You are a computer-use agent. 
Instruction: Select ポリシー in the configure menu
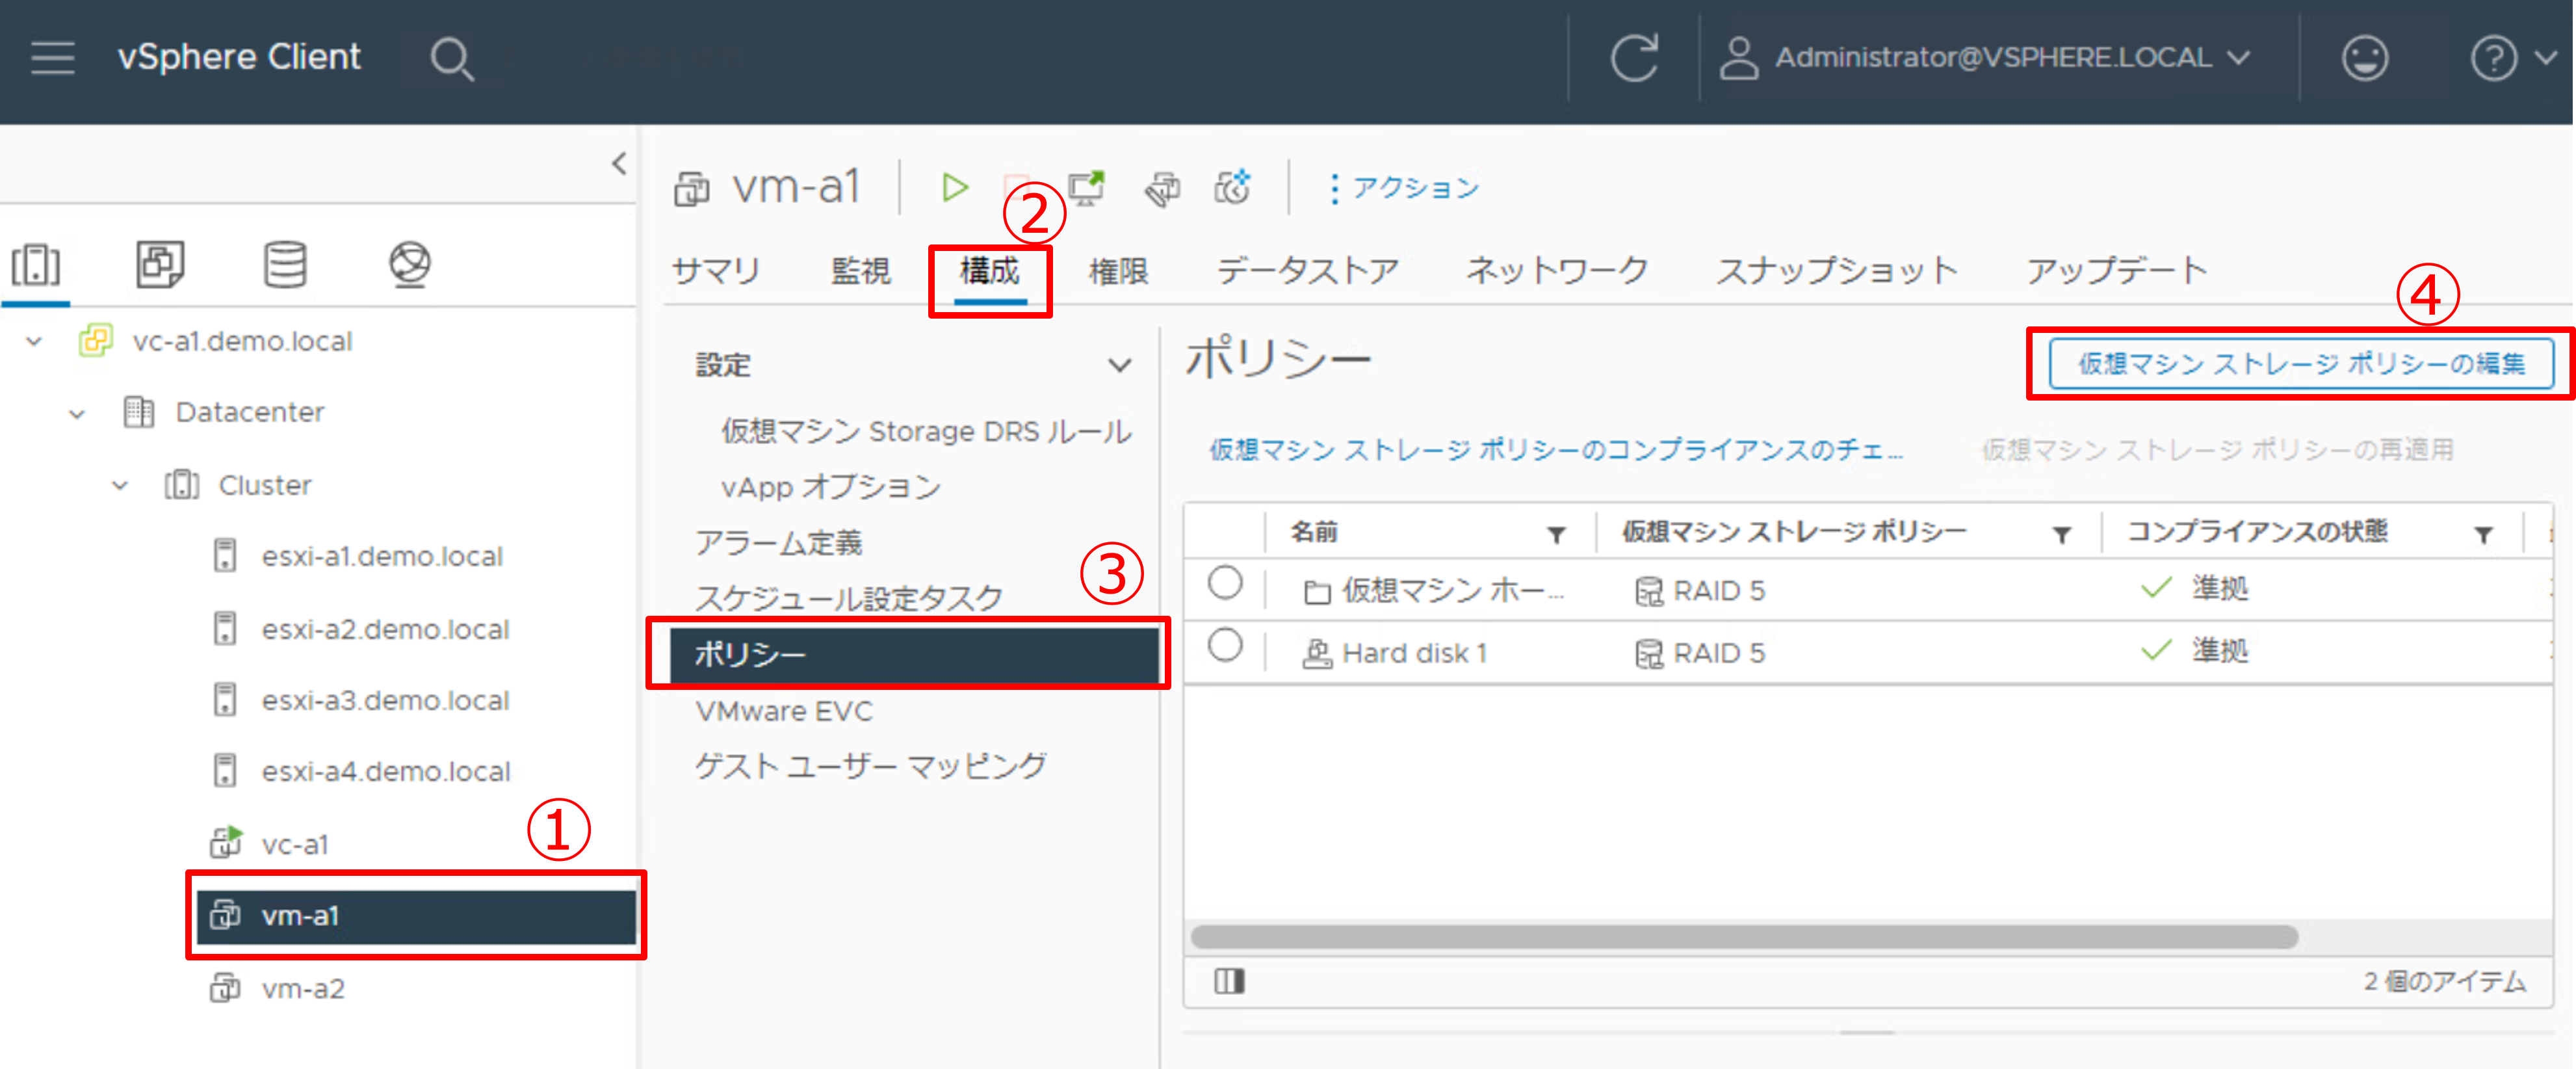point(914,654)
